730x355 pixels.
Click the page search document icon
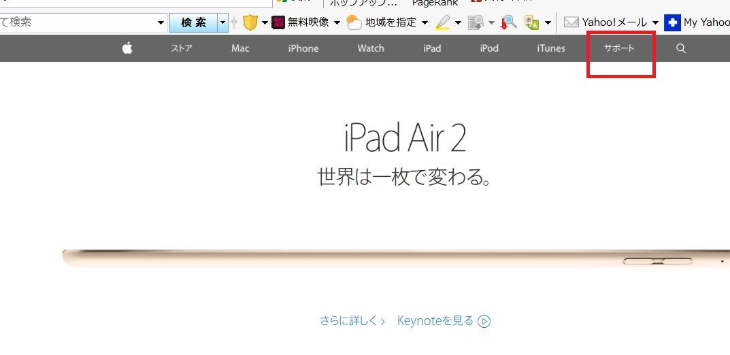pyautogui.click(x=476, y=22)
